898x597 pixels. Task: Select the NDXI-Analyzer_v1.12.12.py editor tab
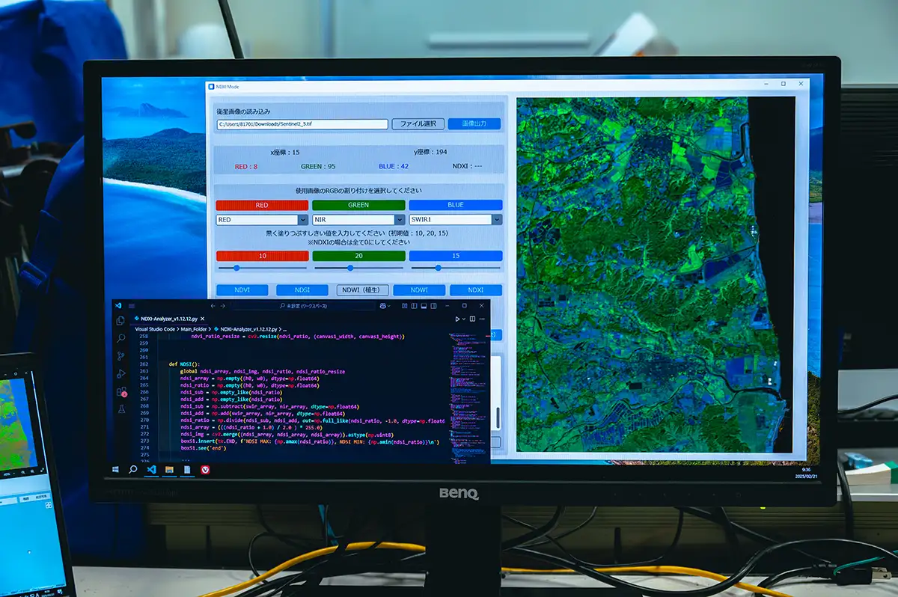171,318
